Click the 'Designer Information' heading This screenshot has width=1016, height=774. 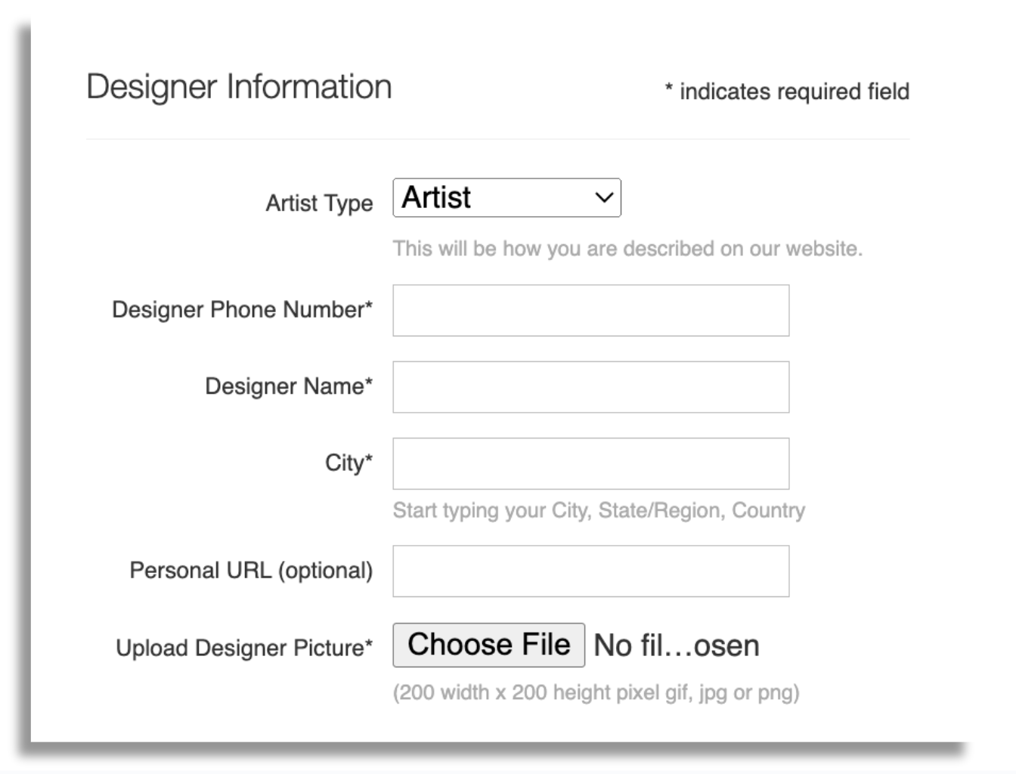point(239,87)
